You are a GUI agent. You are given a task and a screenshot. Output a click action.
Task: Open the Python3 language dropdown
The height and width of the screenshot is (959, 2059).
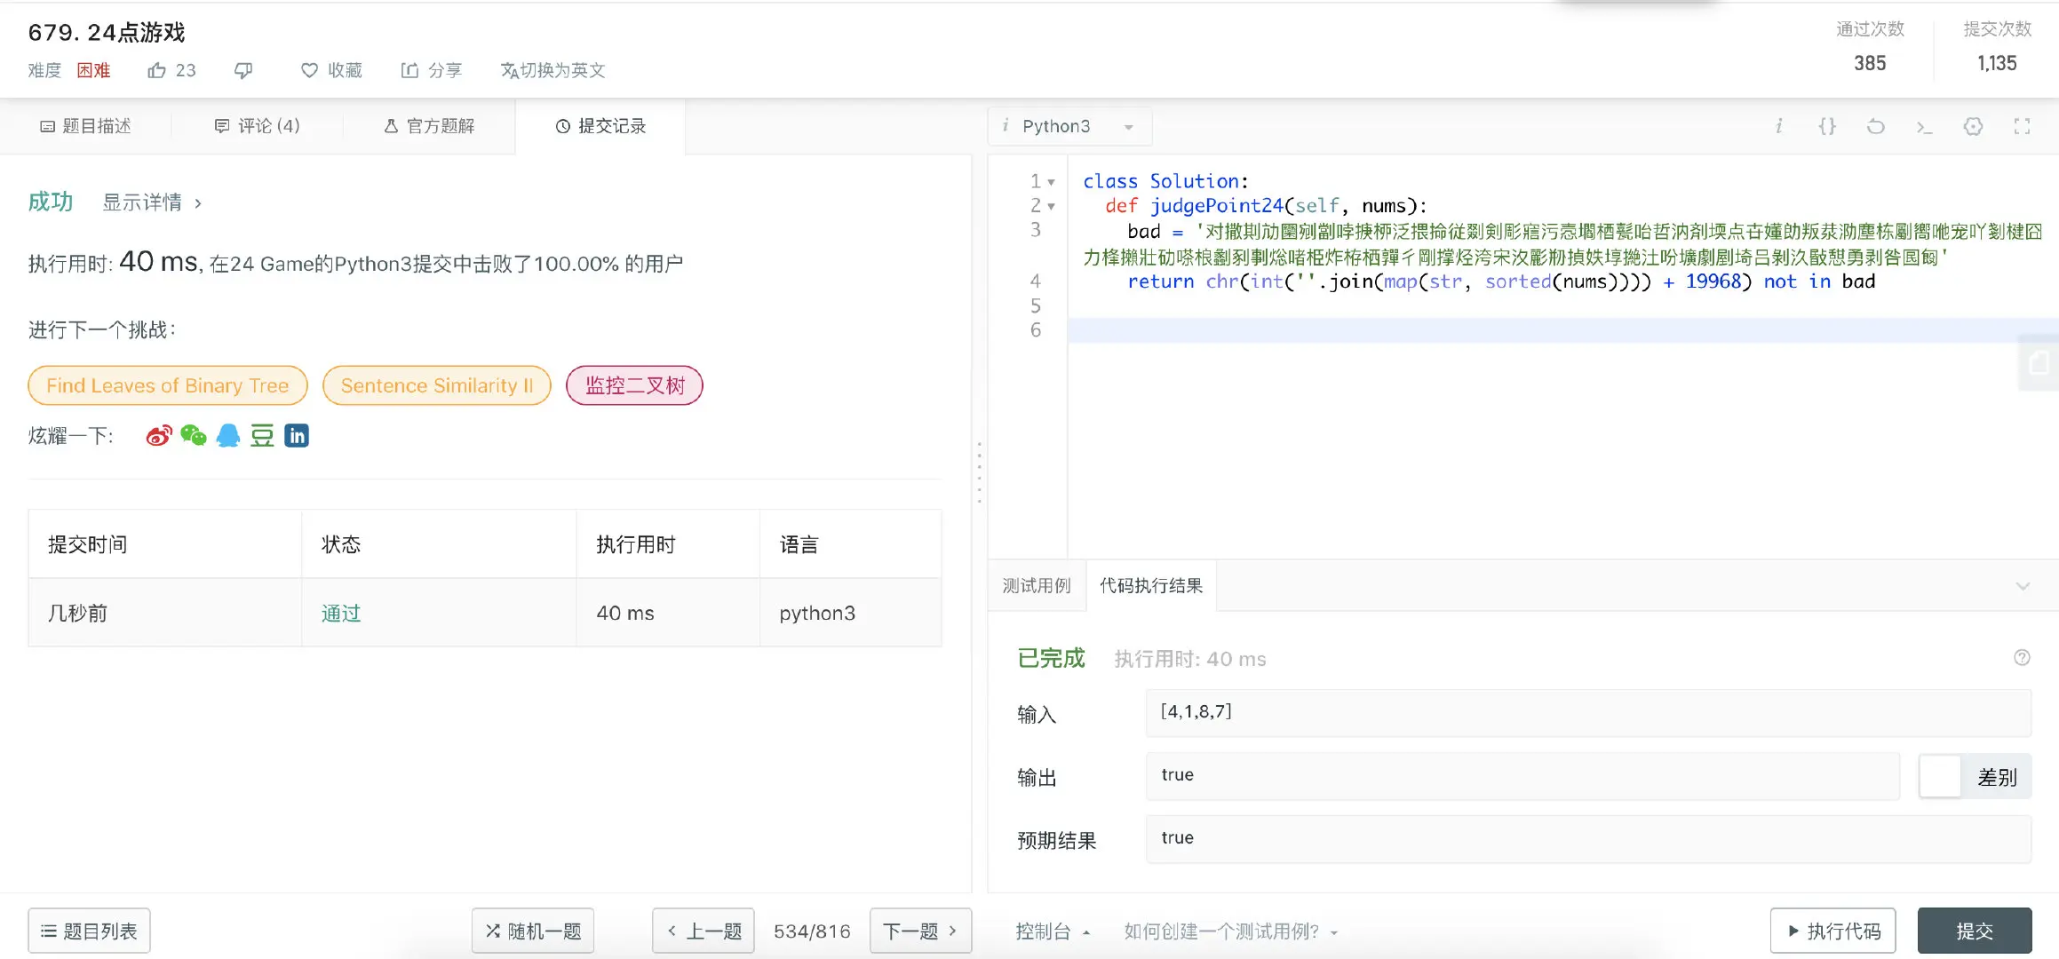click(1069, 126)
